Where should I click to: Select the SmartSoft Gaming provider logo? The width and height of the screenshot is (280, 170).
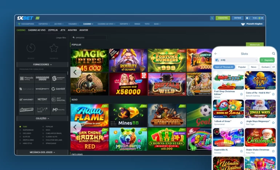(x=59, y=78)
